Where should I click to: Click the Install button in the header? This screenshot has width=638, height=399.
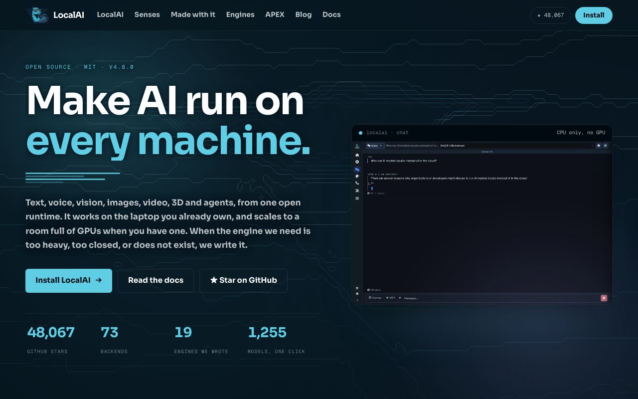(594, 15)
